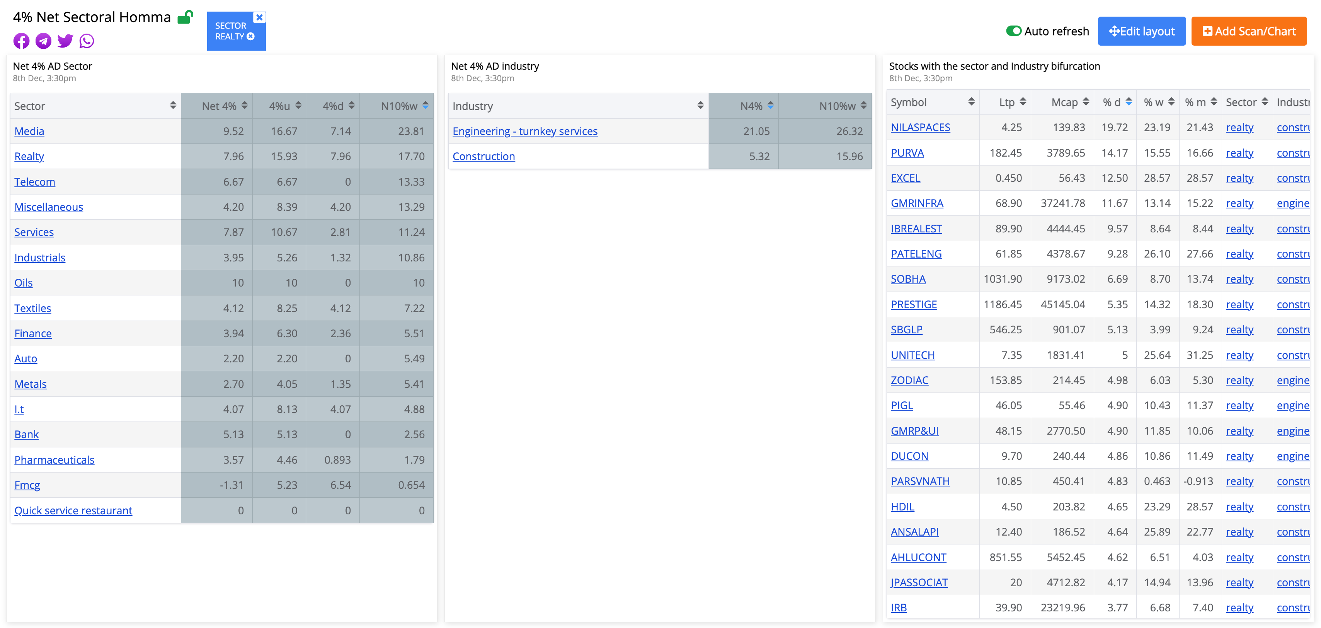1321x628 pixels.
Task: Share via WhatsApp icon
Action: pyautogui.click(x=87, y=41)
